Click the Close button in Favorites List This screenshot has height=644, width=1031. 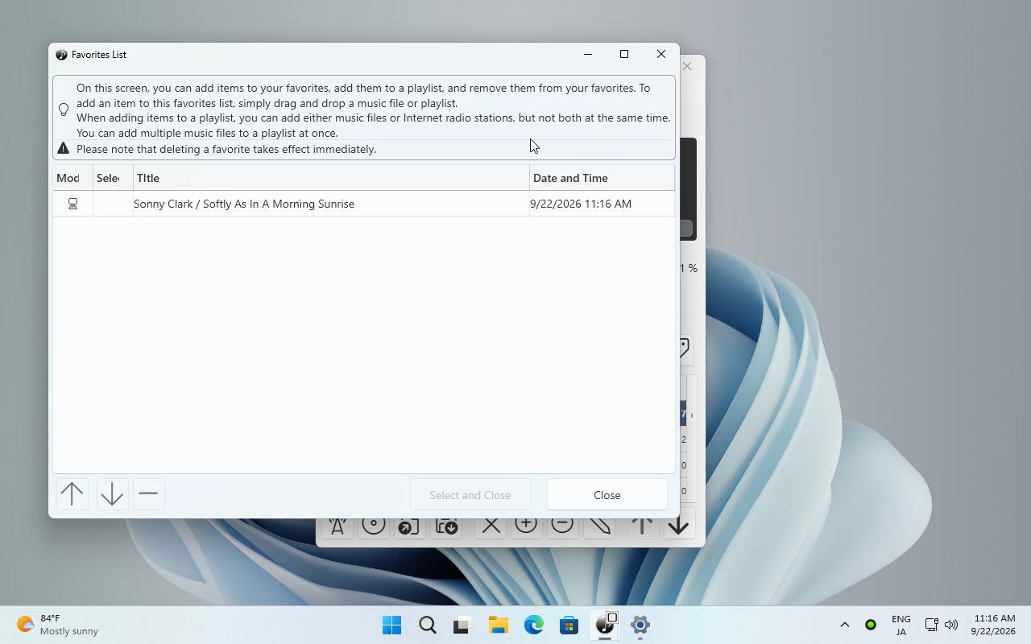tap(607, 494)
